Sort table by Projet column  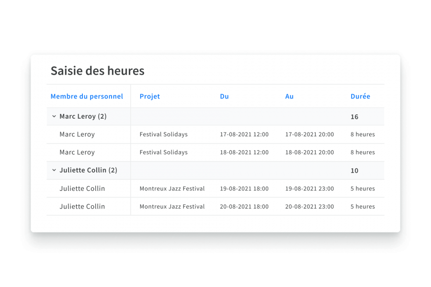click(149, 96)
